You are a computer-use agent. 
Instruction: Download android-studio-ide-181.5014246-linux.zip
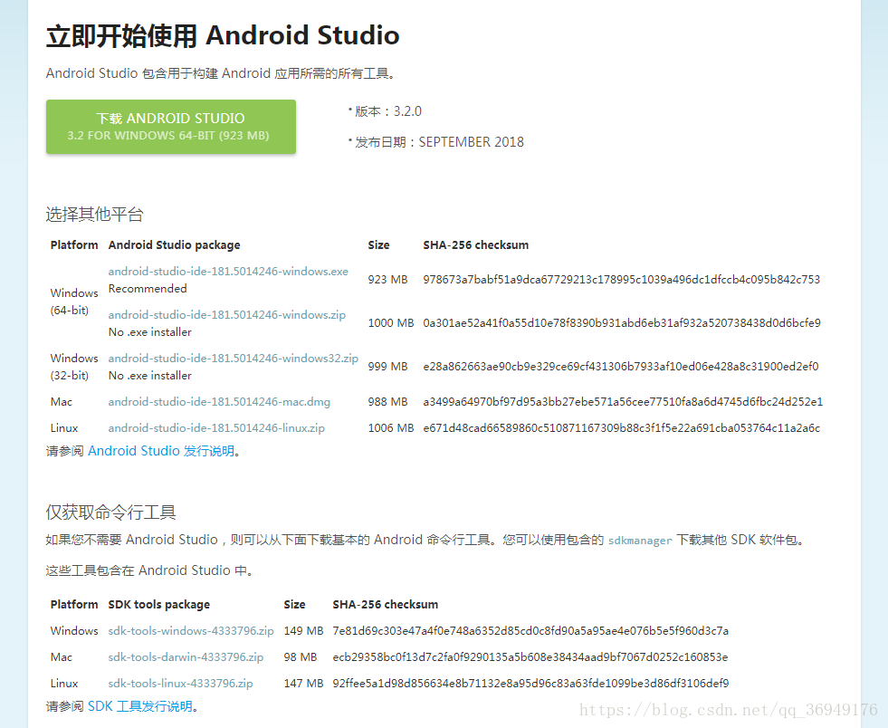216,428
